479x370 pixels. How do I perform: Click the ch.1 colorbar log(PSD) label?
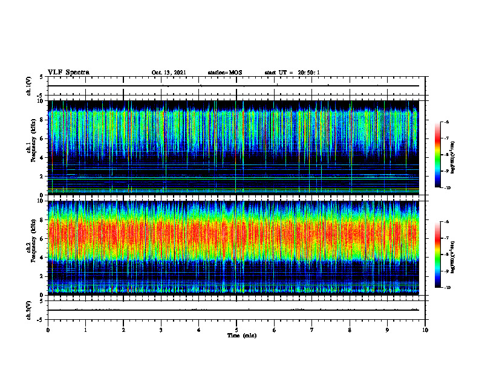point(454,158)
